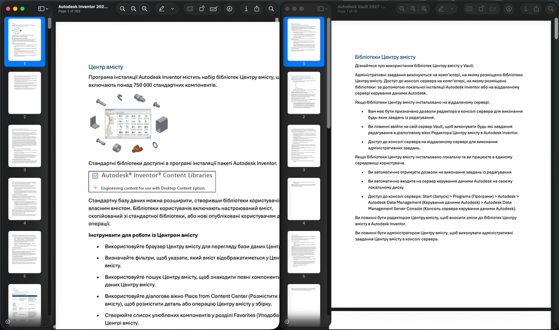The height and width of the screenshot is (330, 559).
Task: Select page 5 thumbnail in Inventor sidebar
Action: tap(25, 252)
